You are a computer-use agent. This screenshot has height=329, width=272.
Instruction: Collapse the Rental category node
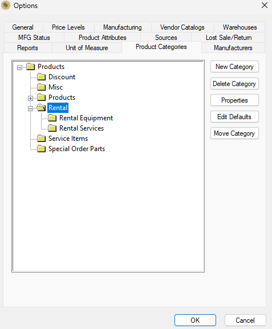[30, 108]
